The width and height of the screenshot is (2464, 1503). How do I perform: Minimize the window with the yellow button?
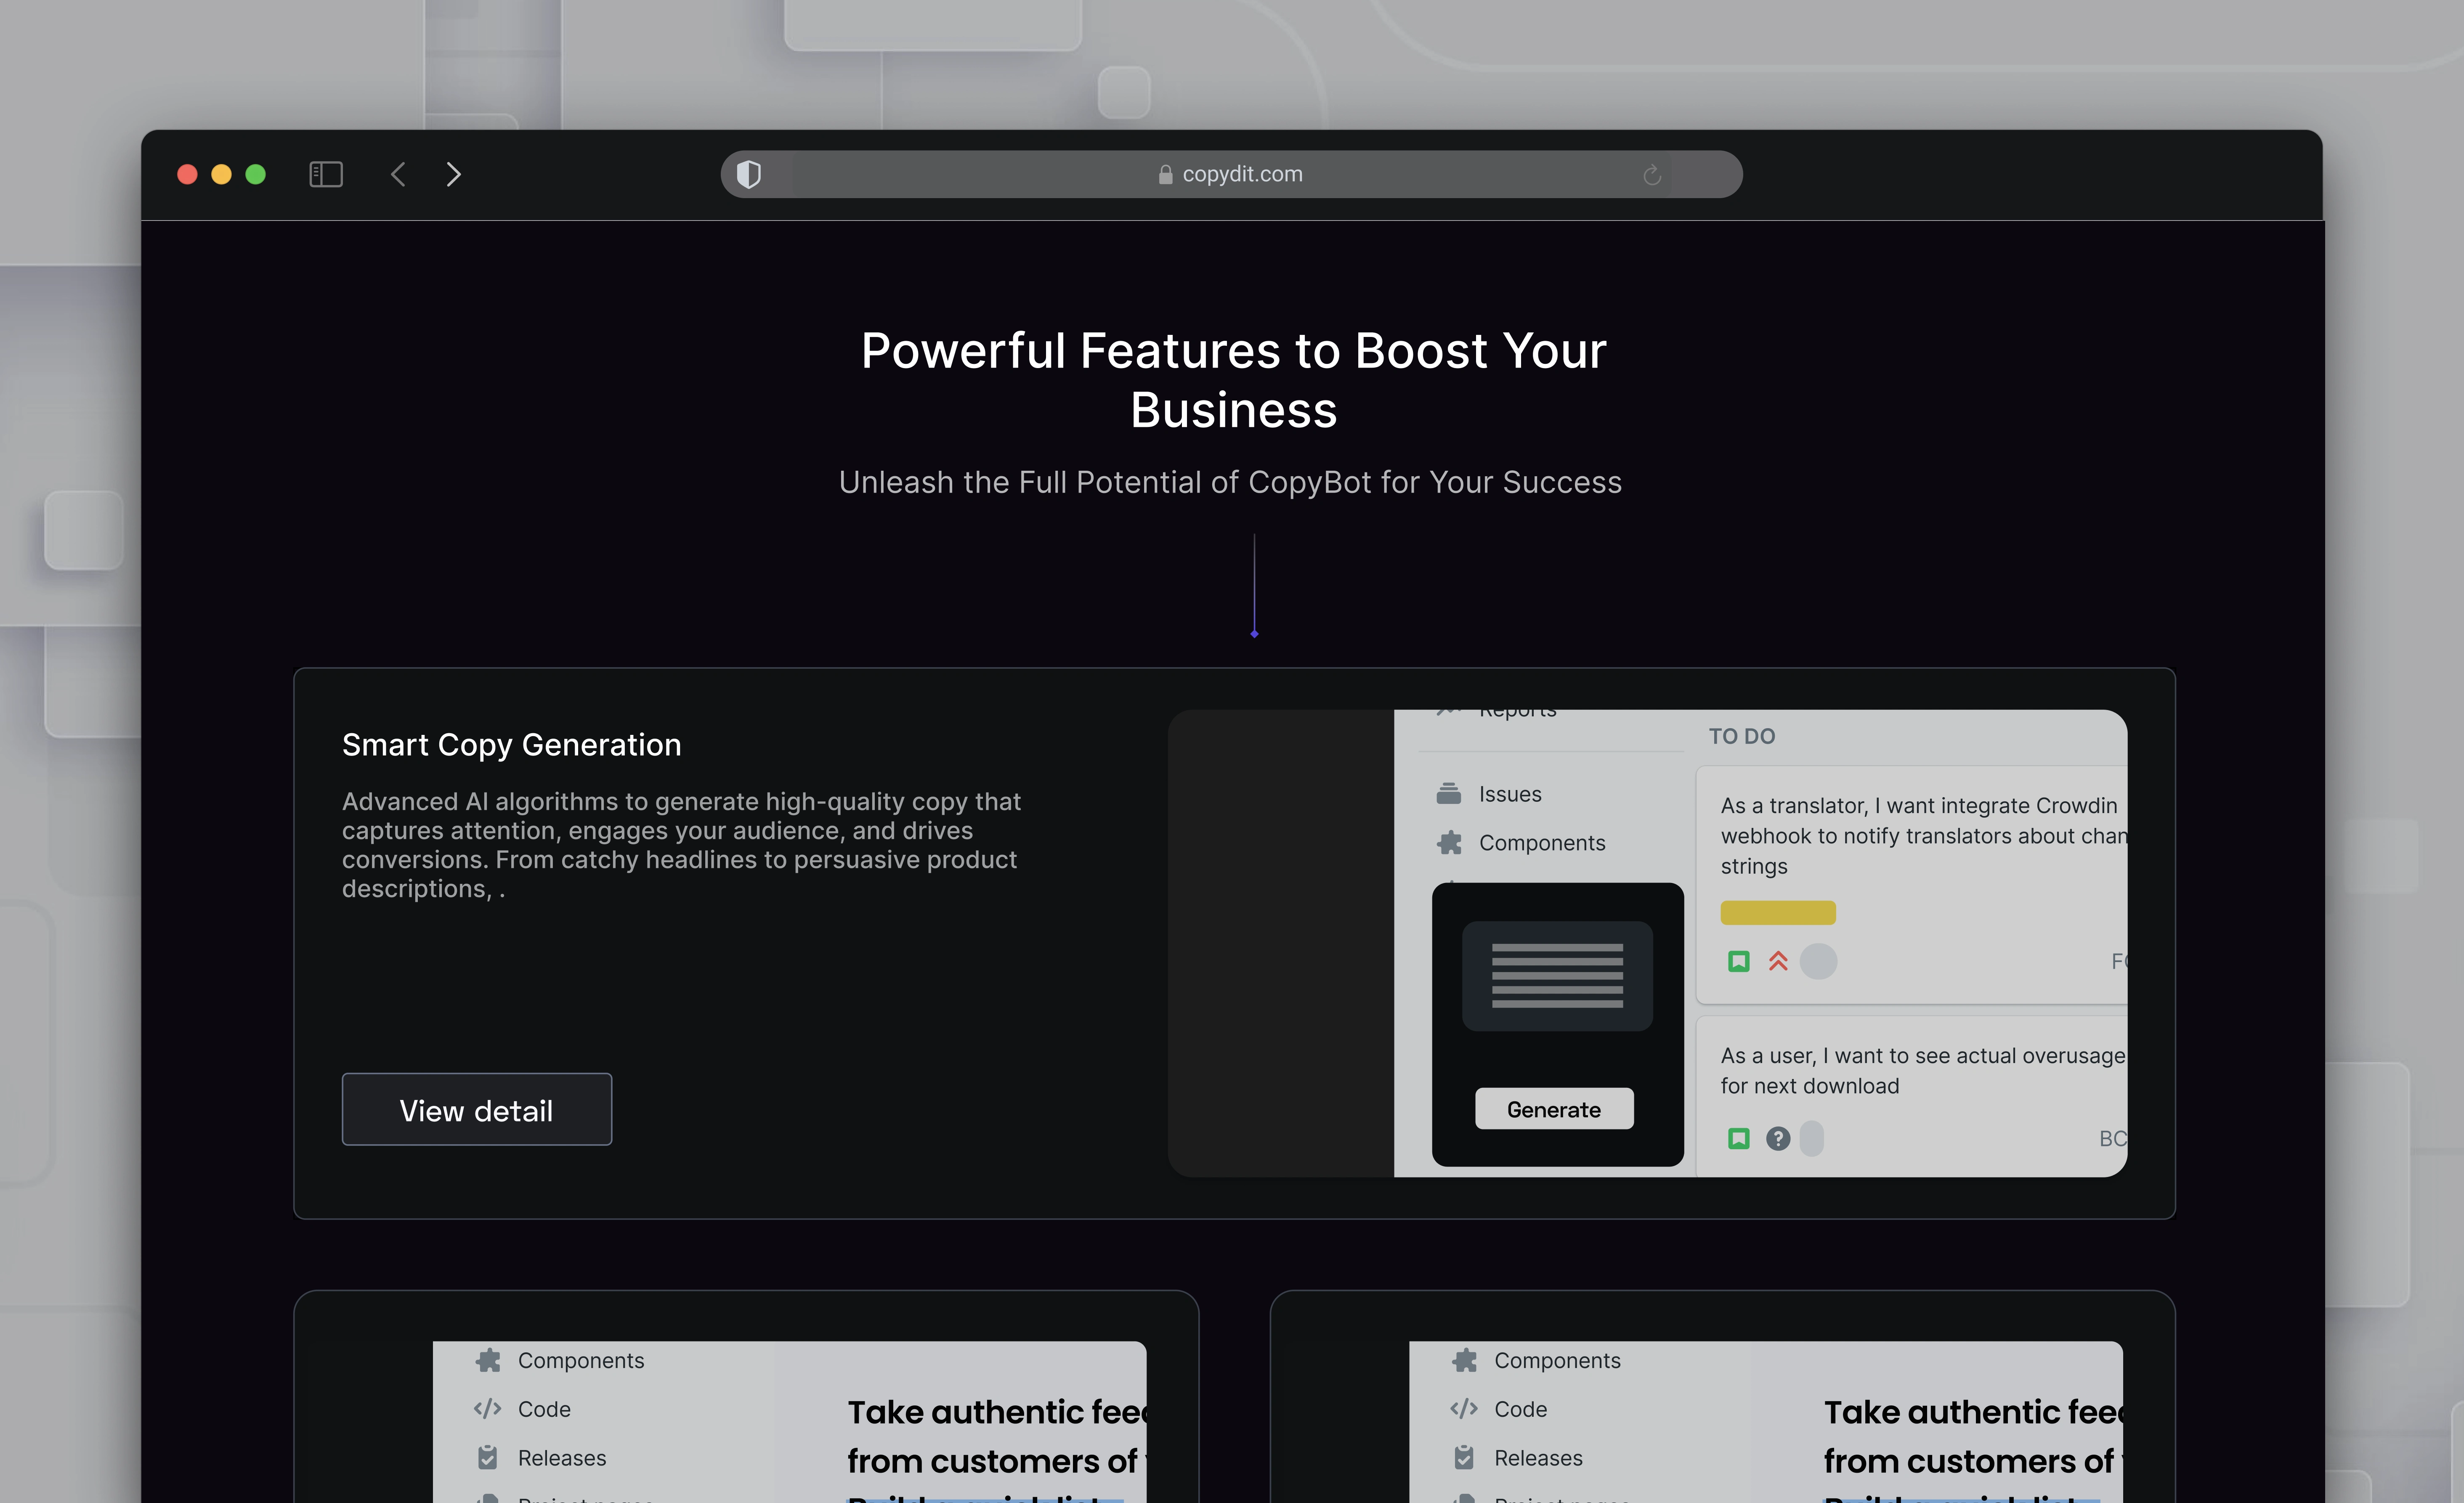(221, 174)
